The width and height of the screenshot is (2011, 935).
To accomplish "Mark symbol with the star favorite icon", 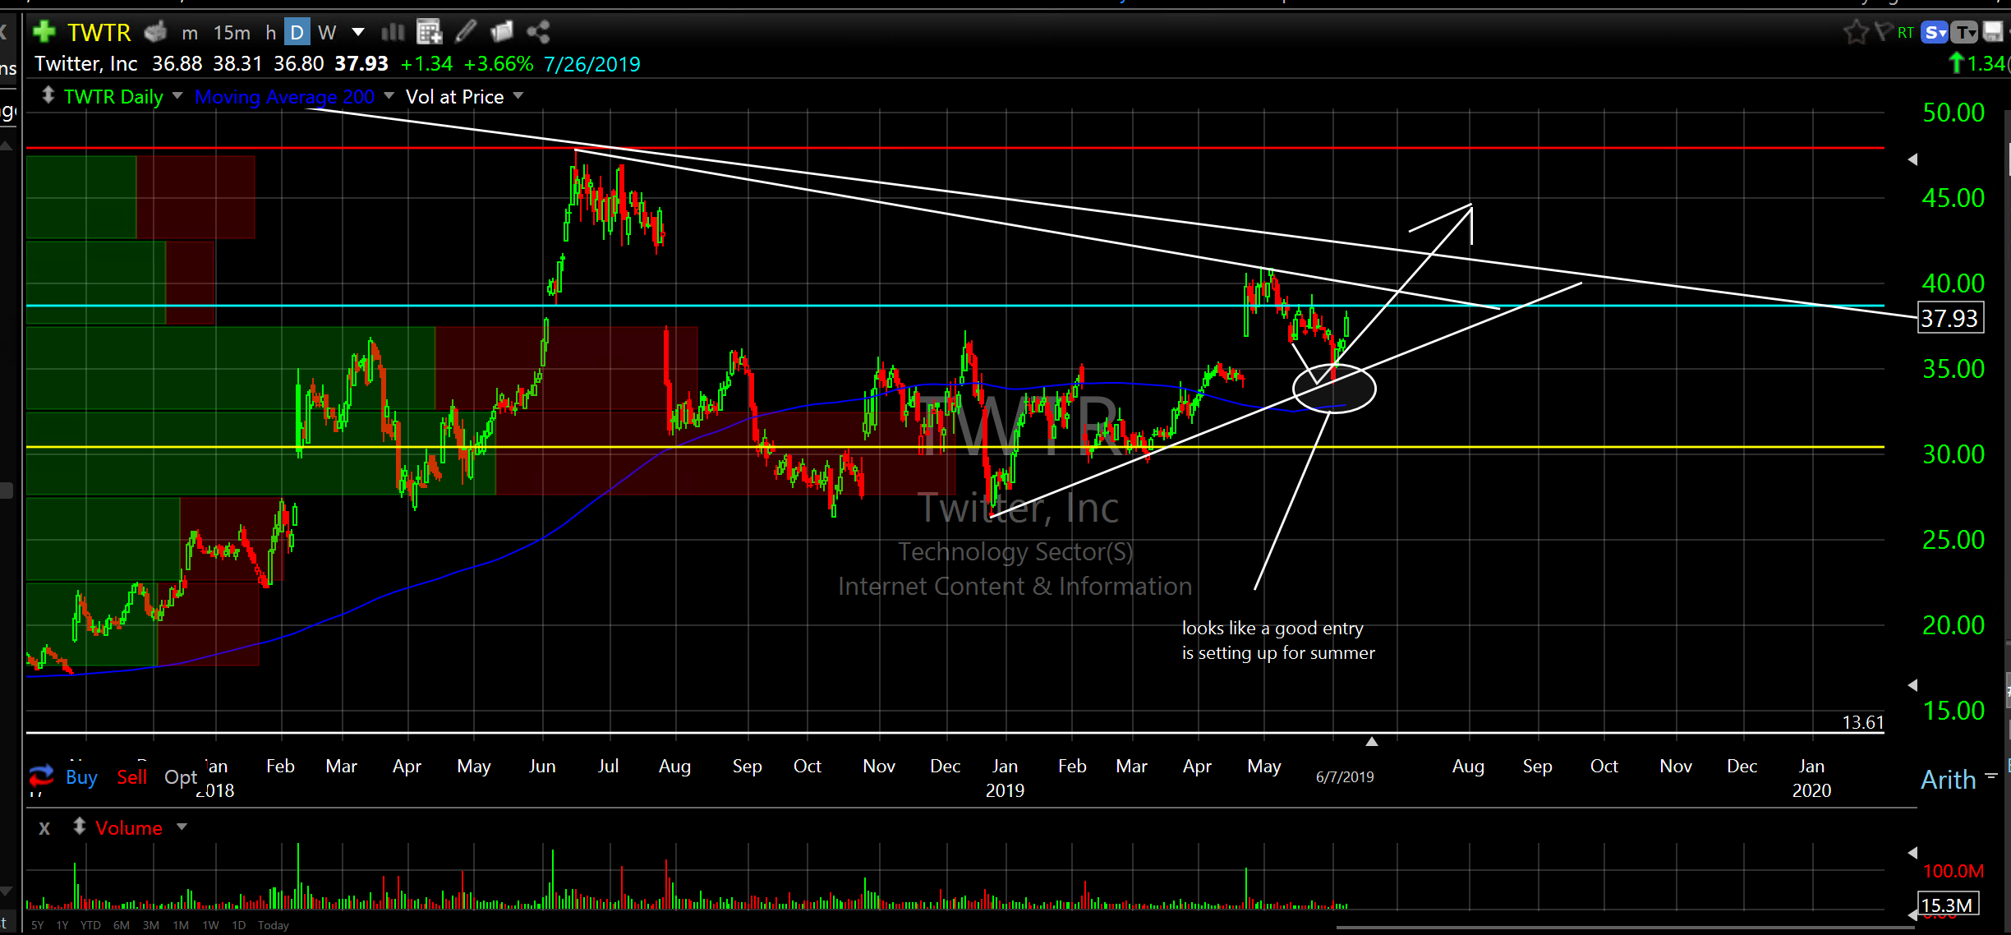I will (1854, 32).
